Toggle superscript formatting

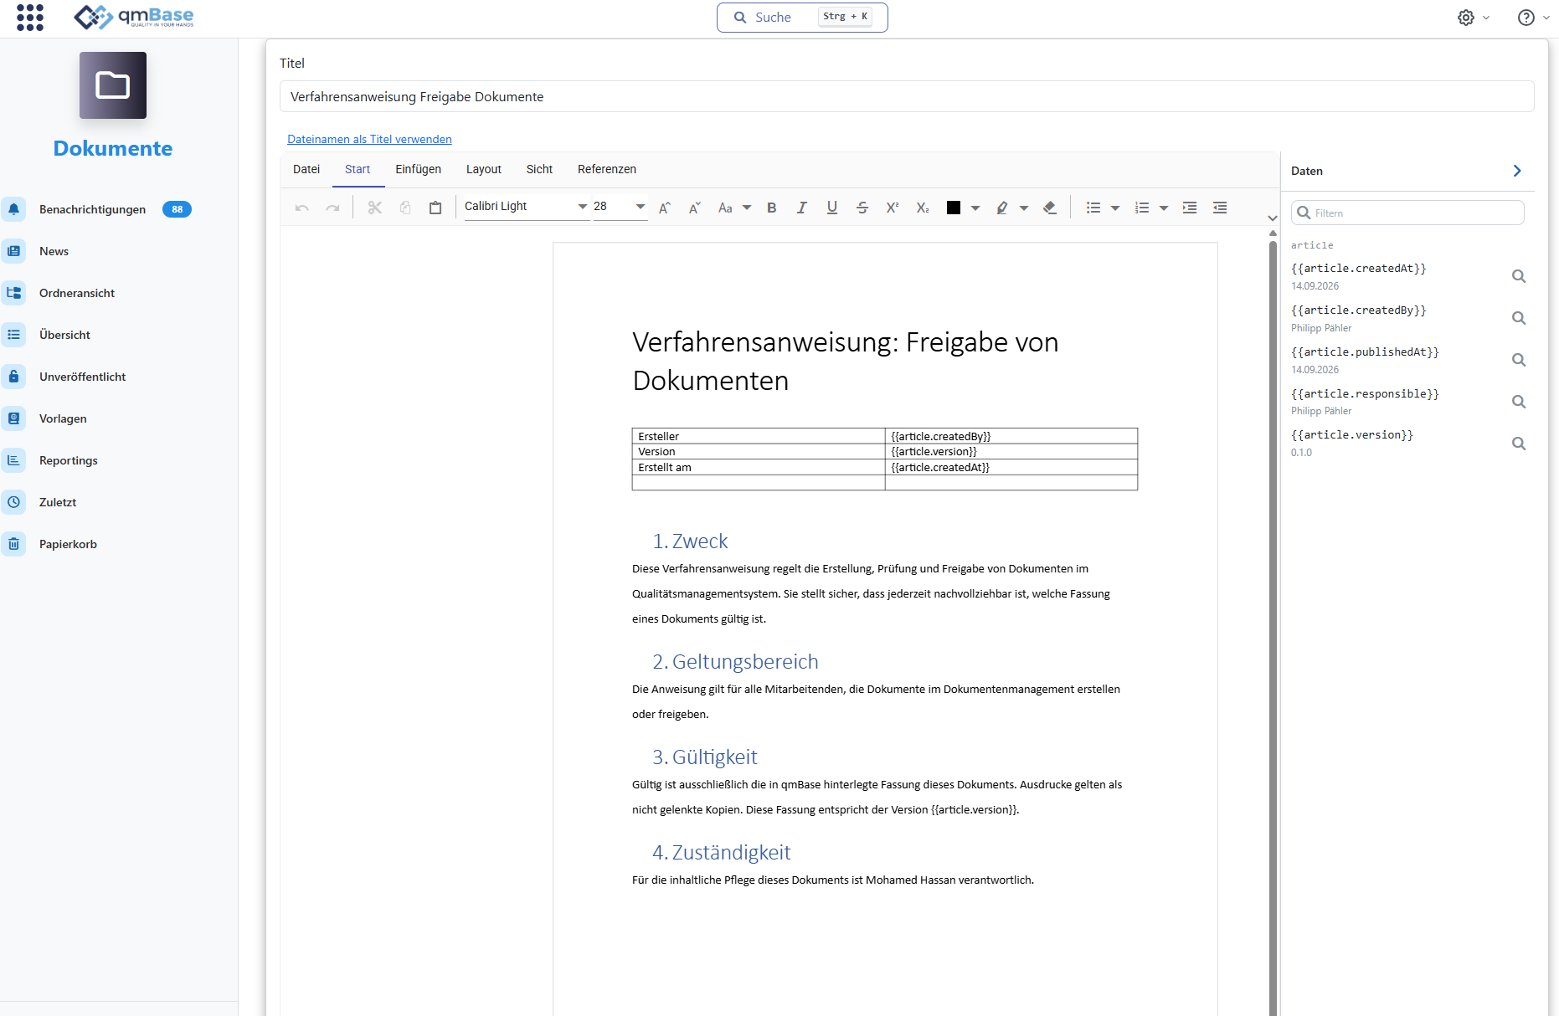(893, 208)
